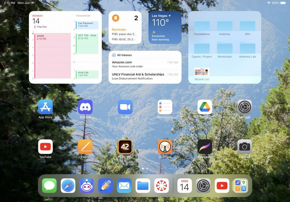This screenshot has height=202, width=290.
Task: Open the Discord app
Action: (x=85, y=107)
